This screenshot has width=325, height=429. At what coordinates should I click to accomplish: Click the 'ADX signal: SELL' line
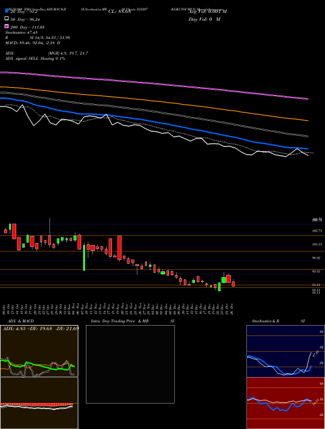point(35,58)
